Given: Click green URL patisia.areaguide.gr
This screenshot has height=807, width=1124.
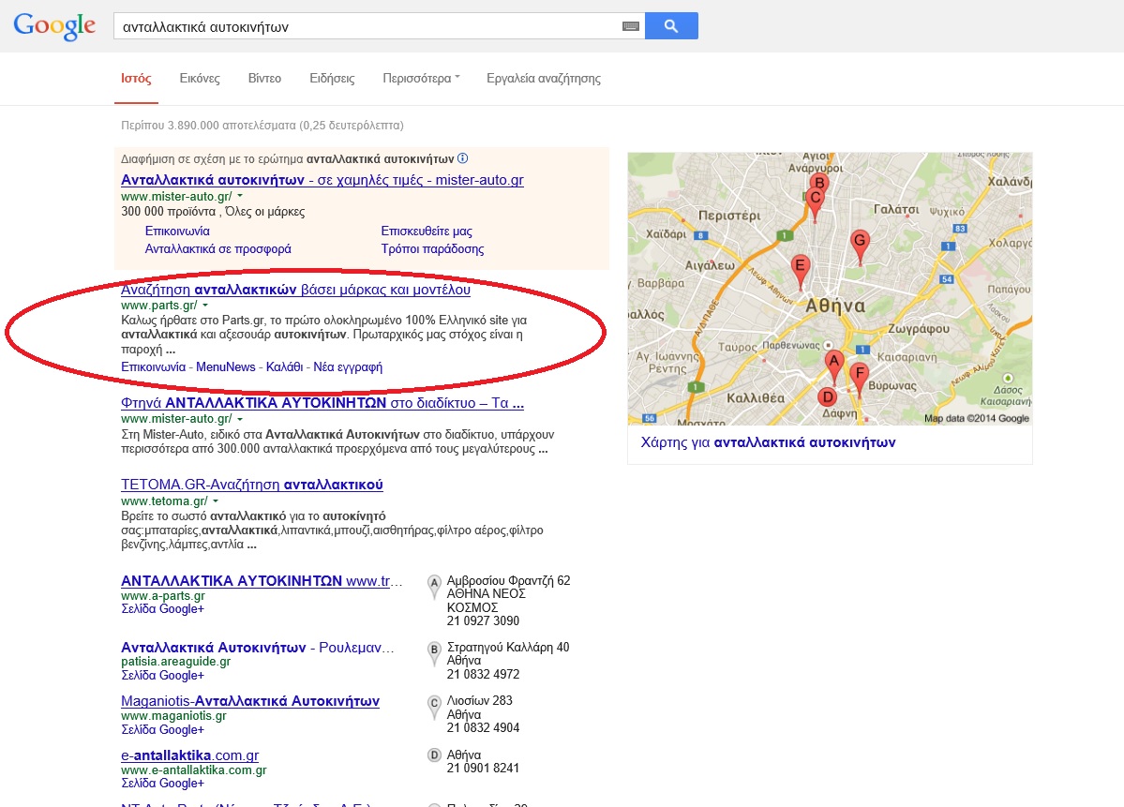Looking at the screenshot, I should coord(175,662).
